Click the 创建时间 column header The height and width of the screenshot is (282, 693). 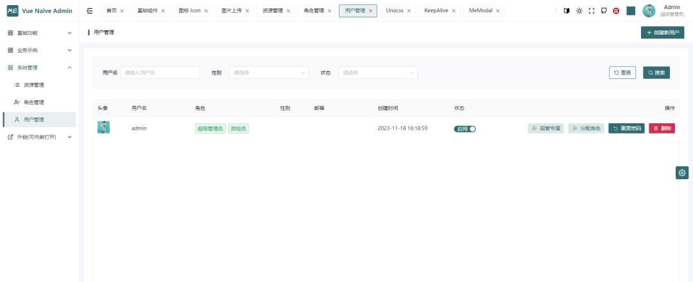click(x=388, y=108)
